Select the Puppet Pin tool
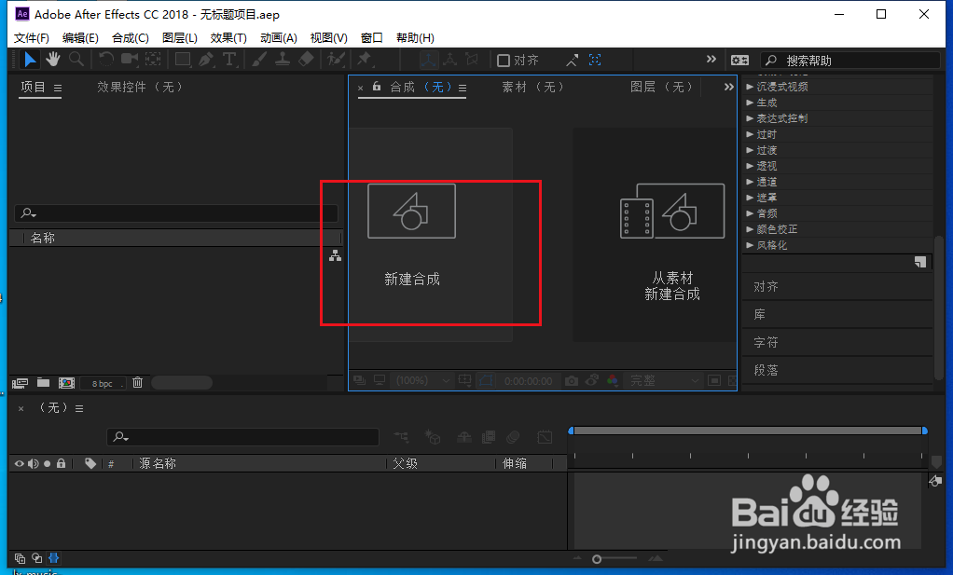This screenshot has width=953, height=575. click(365, 60)
